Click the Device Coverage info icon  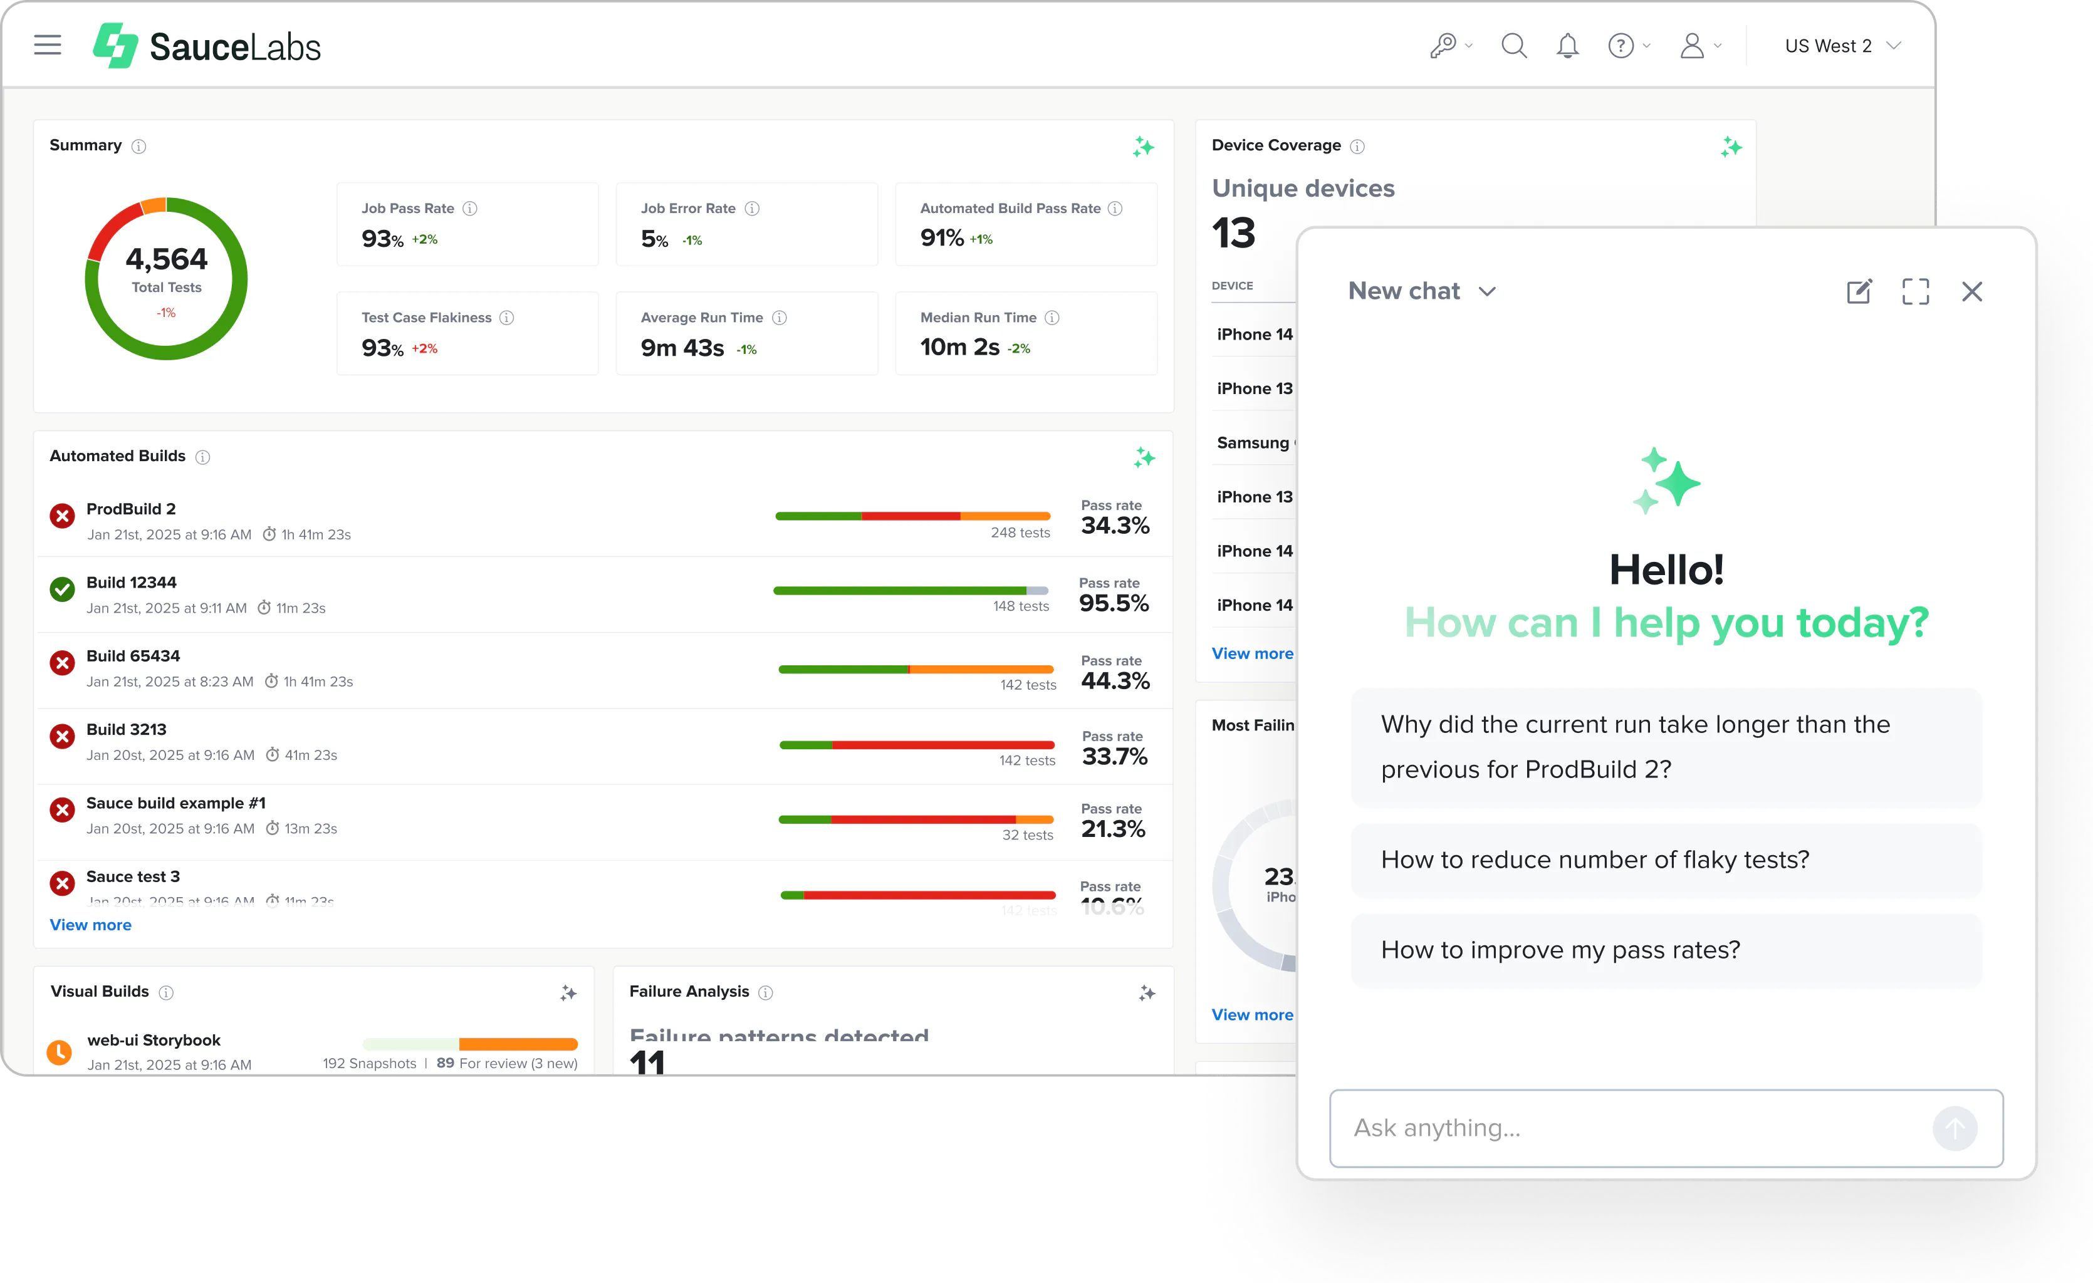tap(1357, 146)
